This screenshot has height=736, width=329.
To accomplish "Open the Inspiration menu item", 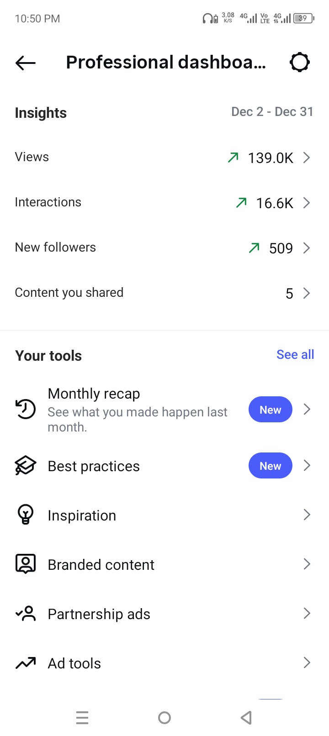I will 82,515.
